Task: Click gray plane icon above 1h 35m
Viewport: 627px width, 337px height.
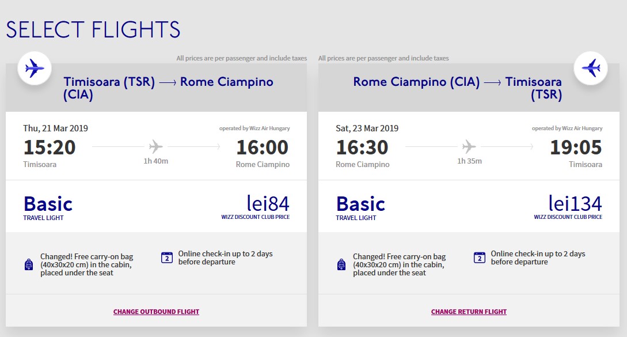Action: point(469,146)
